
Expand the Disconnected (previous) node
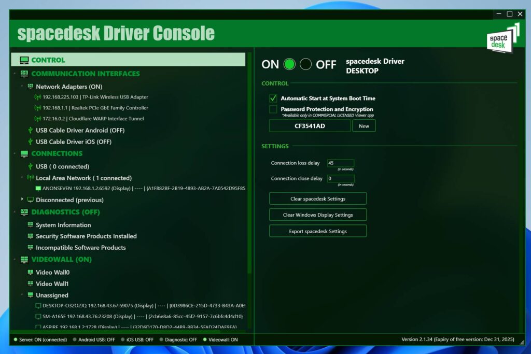pos(22,200)
